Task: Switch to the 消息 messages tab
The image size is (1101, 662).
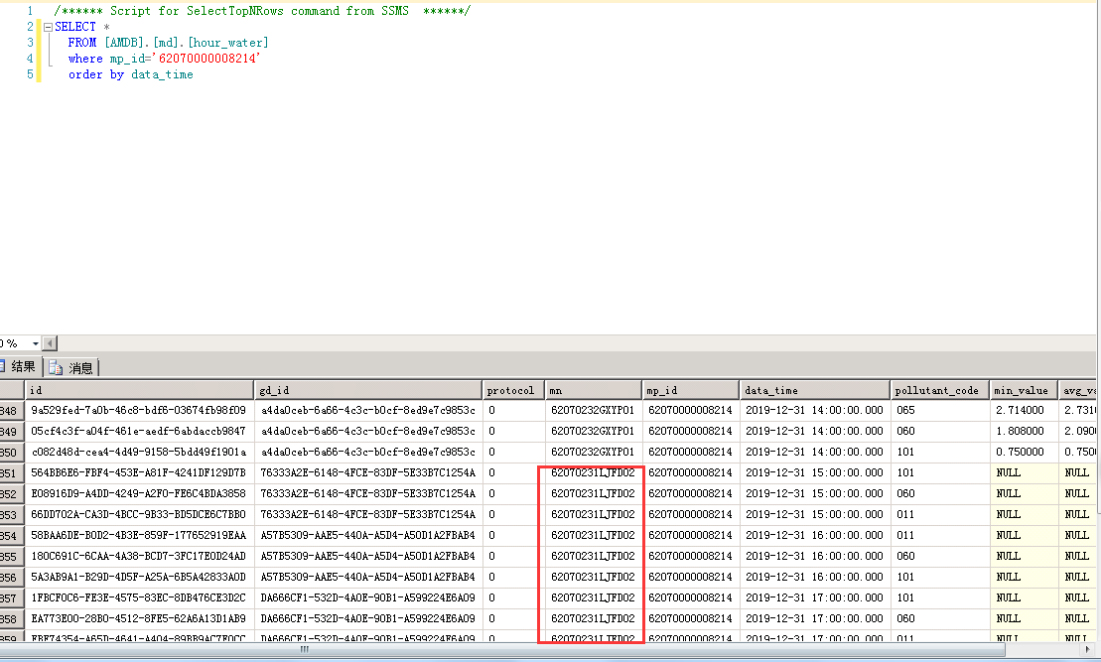Action: (71, 367)
